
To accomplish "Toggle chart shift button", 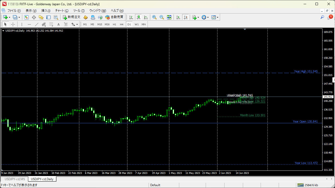I will tap(186, 17).
